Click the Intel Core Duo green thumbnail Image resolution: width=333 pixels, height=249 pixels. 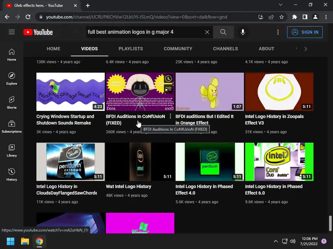(279, 162)
